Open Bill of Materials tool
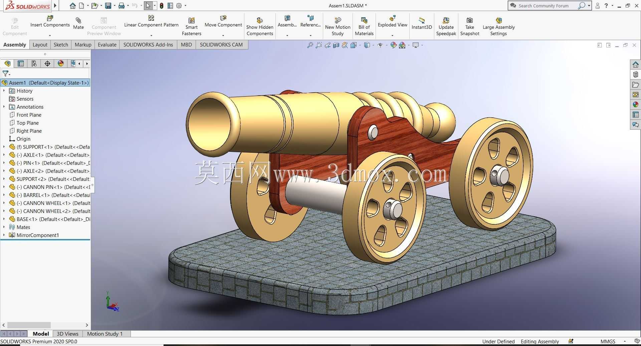641x346 pixels. point(364,26)
